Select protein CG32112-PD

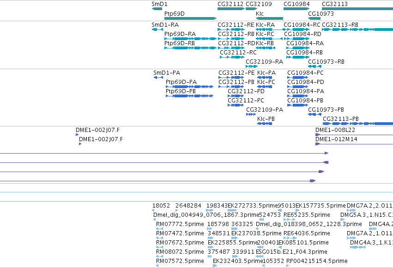(x=236, y=96)
